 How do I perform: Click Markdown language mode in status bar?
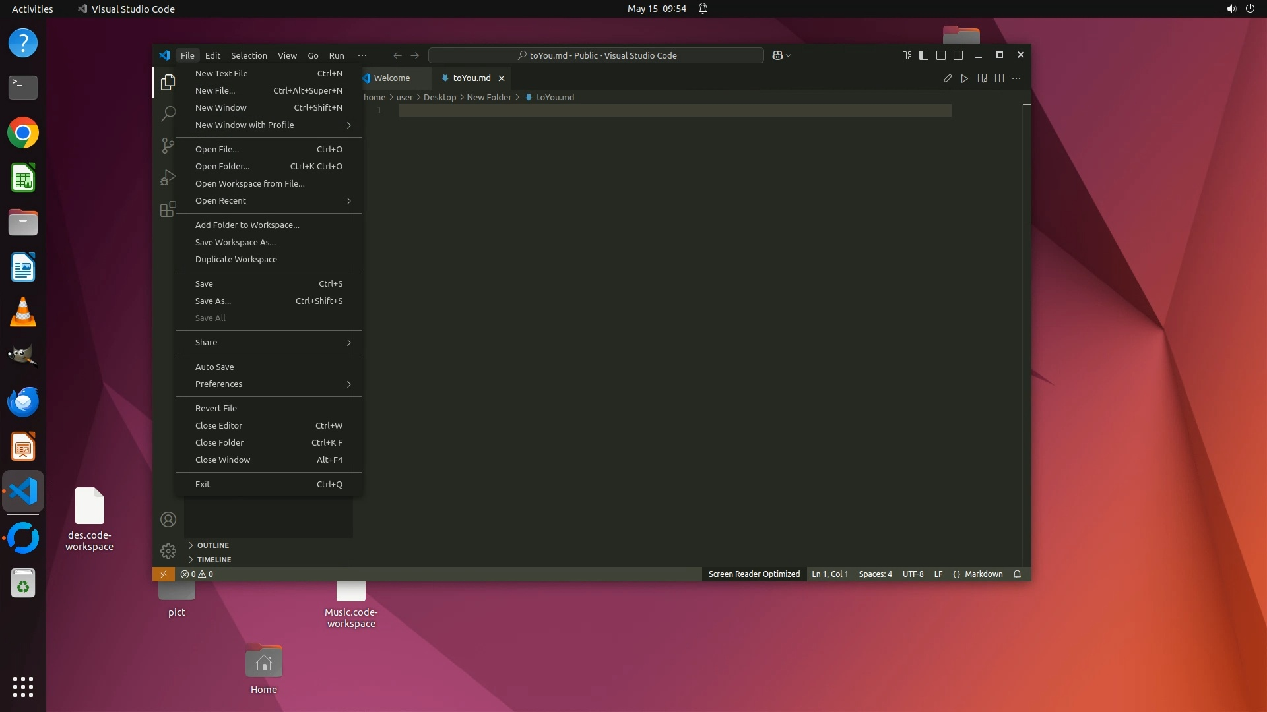983,574
